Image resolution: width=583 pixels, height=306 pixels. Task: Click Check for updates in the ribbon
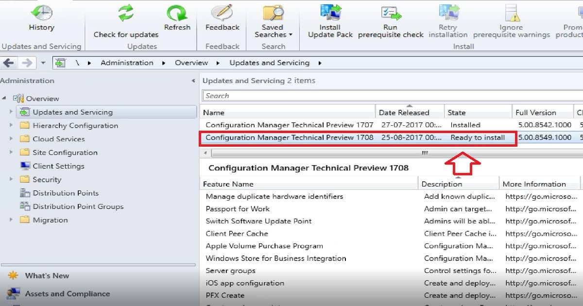[x=126, y=22]
